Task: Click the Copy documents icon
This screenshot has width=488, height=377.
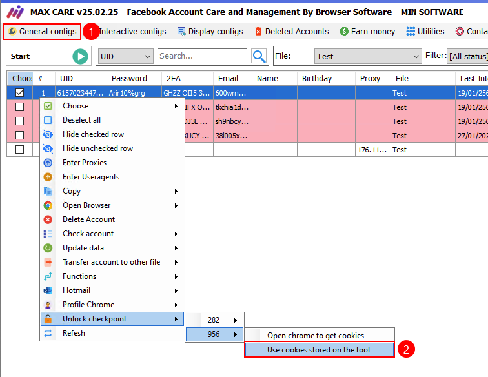Action: [48, 191]
